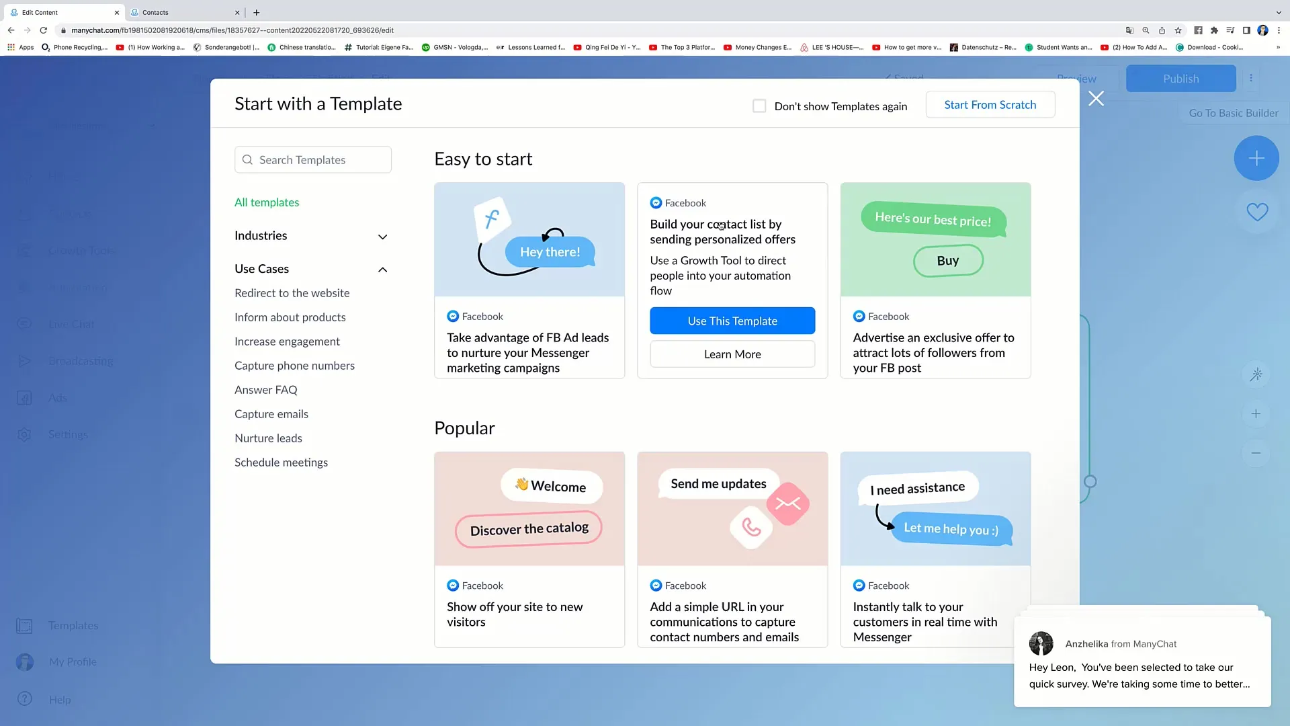Click Use This Template button
This screenshot has width=1290, height=726.
pyautogui.click(x=732, y=321)
